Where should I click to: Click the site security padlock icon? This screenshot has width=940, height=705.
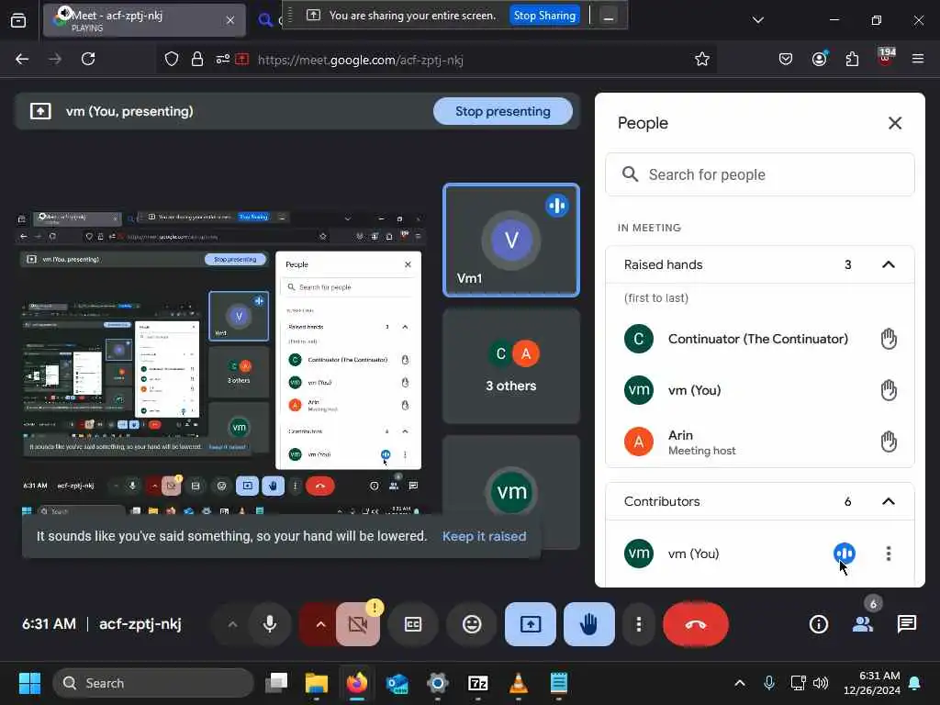click(196, 59)
